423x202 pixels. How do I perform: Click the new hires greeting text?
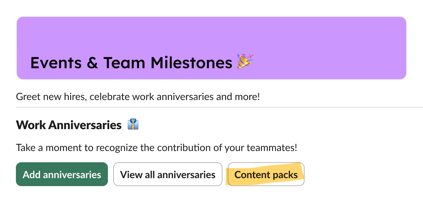pyautogui.click(x=138, y=96)
